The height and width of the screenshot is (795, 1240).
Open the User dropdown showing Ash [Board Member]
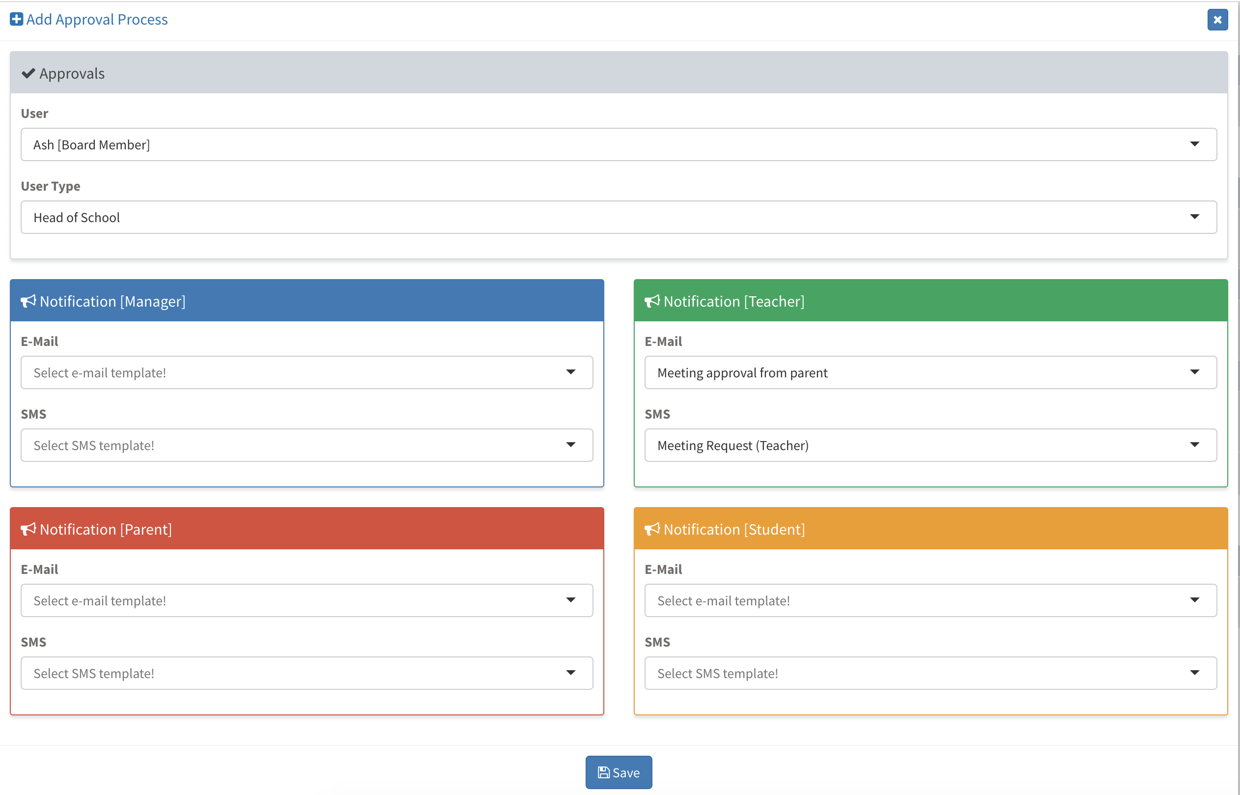pyautogui.click(x=618, y=144)
